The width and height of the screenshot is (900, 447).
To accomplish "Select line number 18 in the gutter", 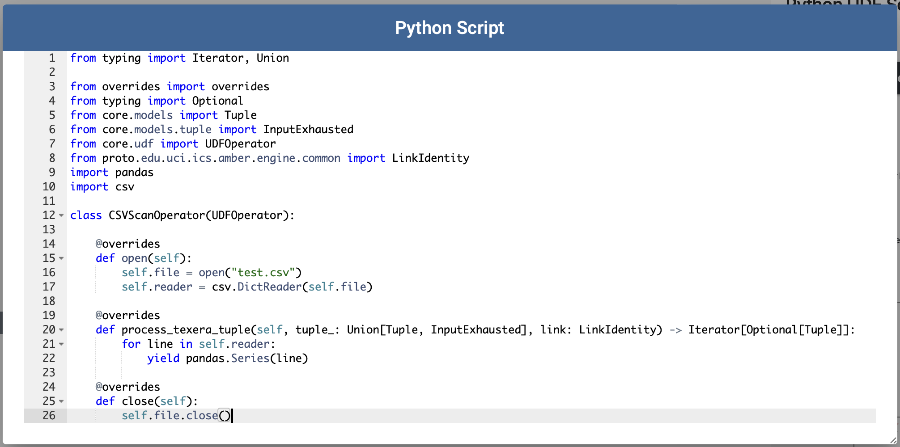I will 49,301.
